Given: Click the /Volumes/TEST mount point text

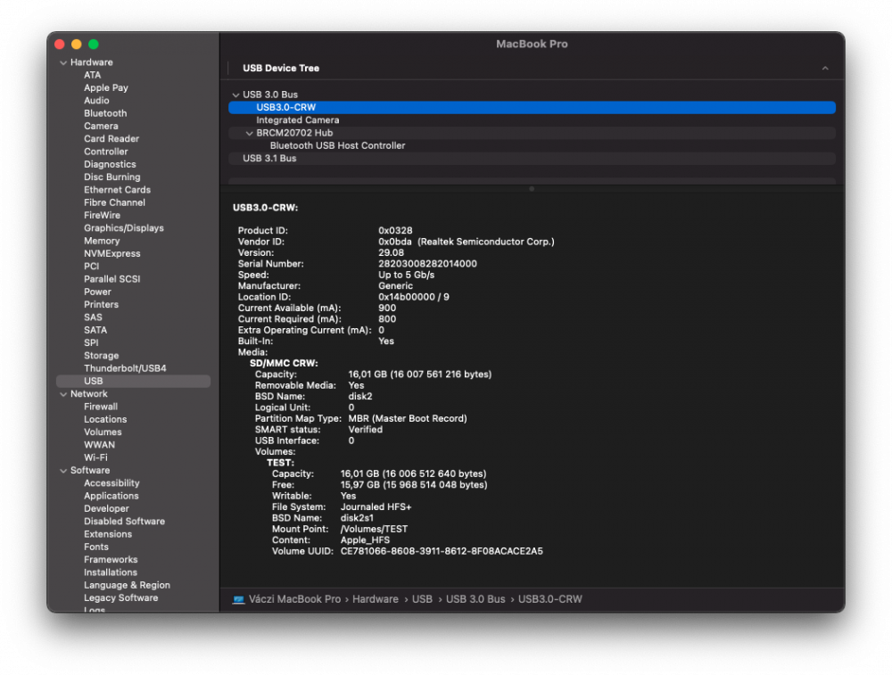Looking at the screenshot, I should coord(374,530).
